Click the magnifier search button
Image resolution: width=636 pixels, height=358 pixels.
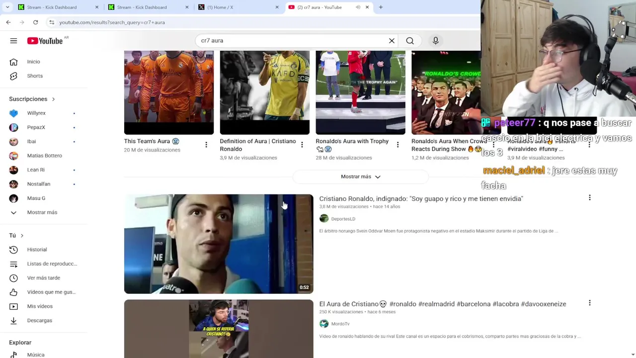coord(410,41)
